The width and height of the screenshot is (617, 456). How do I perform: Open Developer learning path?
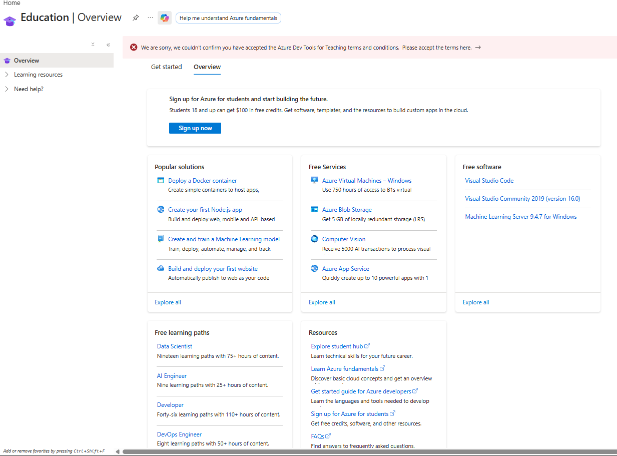point(170,405)
